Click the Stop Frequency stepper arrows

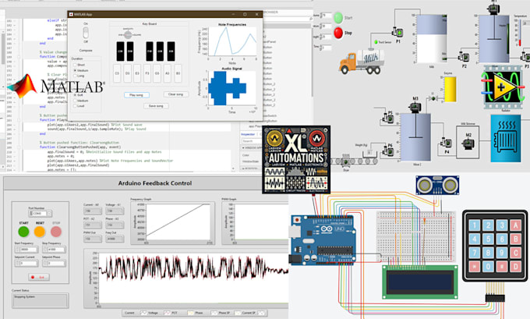tap(45, 250)
